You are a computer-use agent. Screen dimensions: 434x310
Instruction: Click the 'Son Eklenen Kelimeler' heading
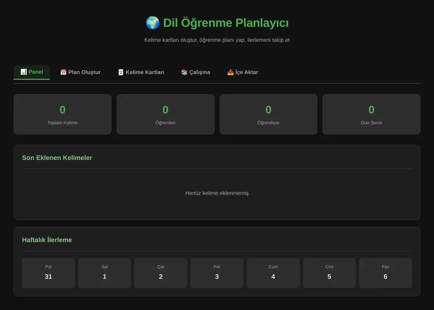[57, 158]
